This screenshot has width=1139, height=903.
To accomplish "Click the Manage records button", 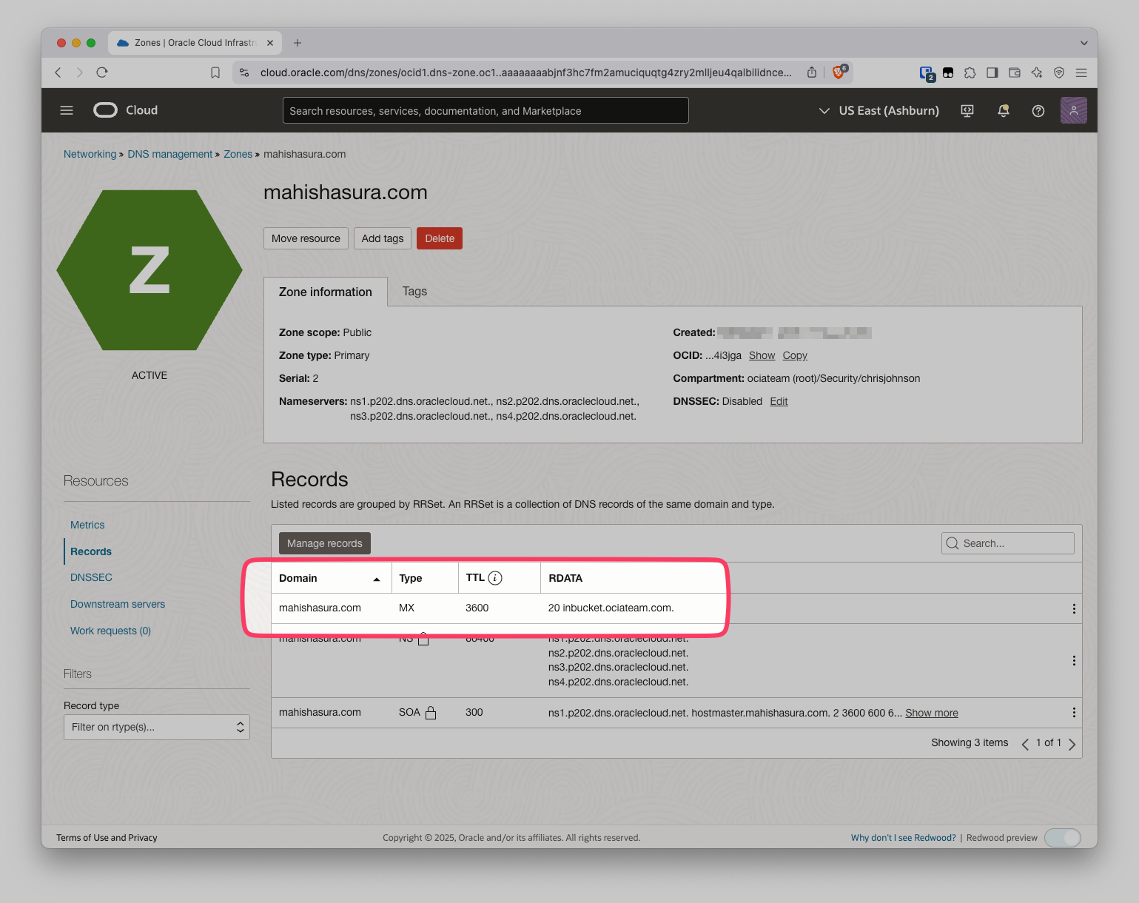I will [324, 543].
